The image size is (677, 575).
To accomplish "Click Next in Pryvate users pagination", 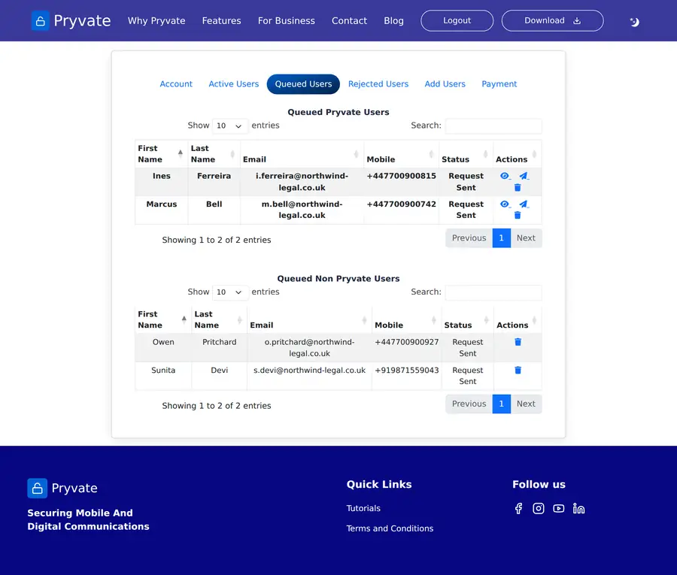I will (526, 238).
